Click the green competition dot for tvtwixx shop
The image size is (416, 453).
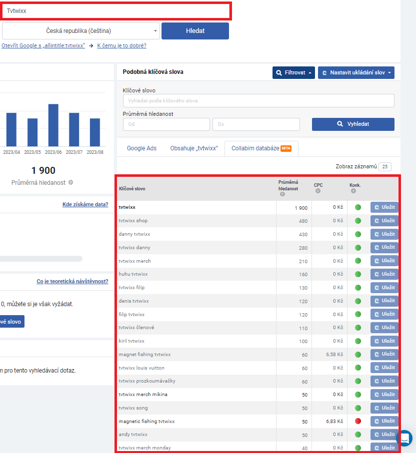coord(358,221)
